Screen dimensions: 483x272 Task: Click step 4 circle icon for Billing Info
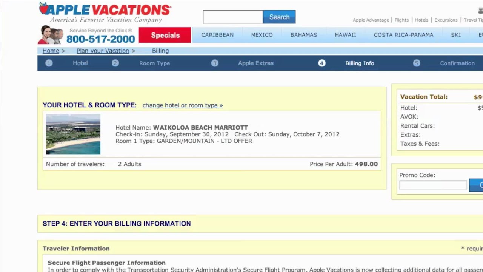point(321,63)
